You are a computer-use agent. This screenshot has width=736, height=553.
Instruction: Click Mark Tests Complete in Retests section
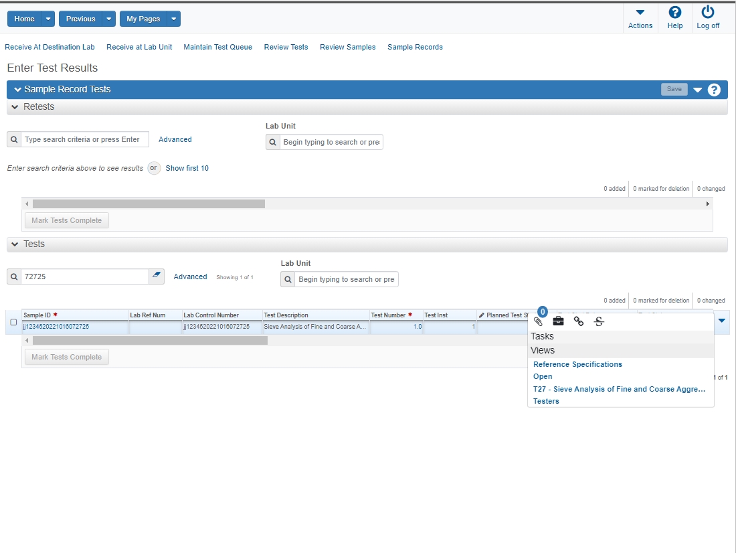click(x=67, y=220)
